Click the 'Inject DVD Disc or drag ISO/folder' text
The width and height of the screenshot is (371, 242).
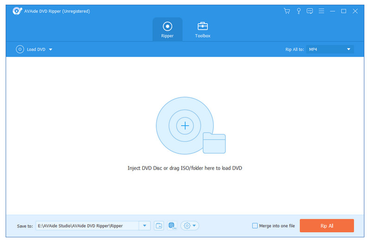coord(185,168)
